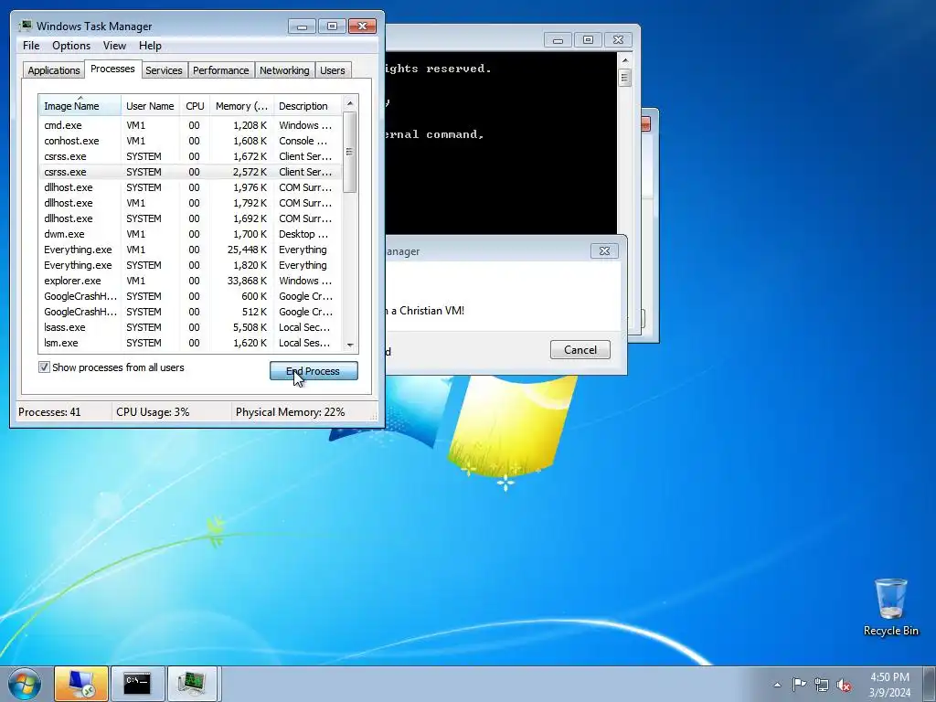This screenshot has height=702, width=936.
Task: Open the File menu
Action: (31, 46)
